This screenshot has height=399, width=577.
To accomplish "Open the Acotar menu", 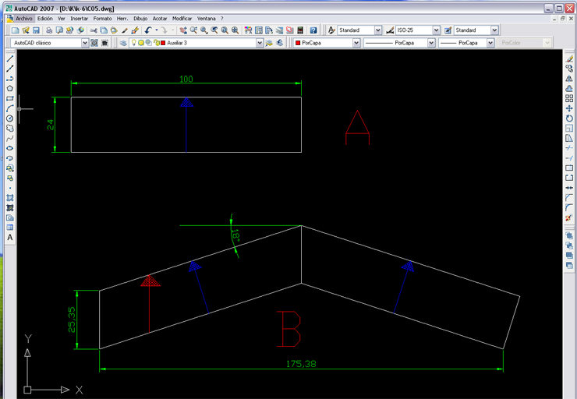I will click(x=160, y=18).
